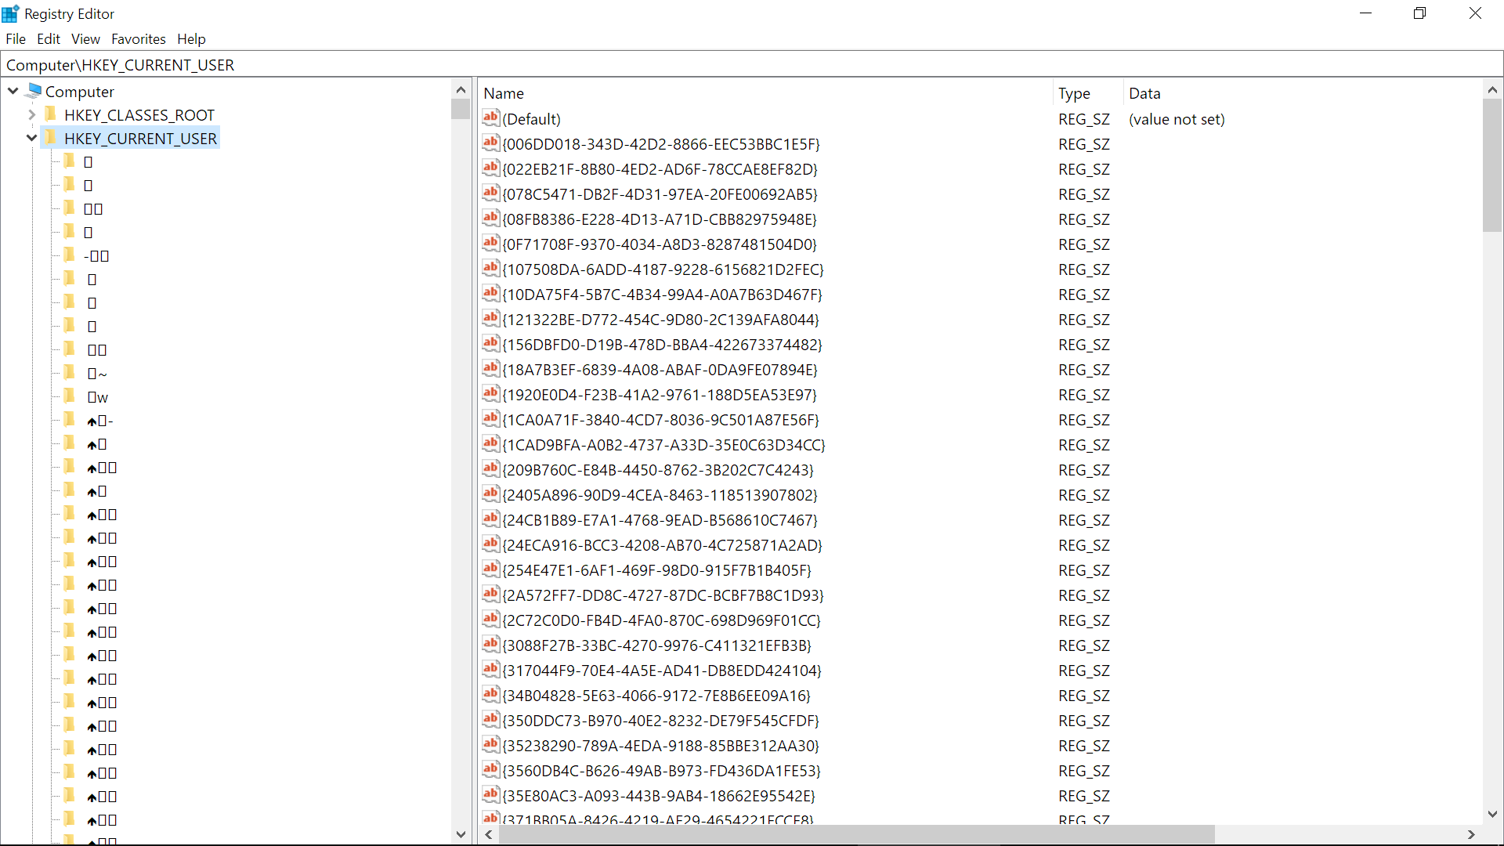Click the HKEY_CLASSES_ROOT folder icon
The width and height of the screenshot is (1504, 846).
tap(51, 115)
